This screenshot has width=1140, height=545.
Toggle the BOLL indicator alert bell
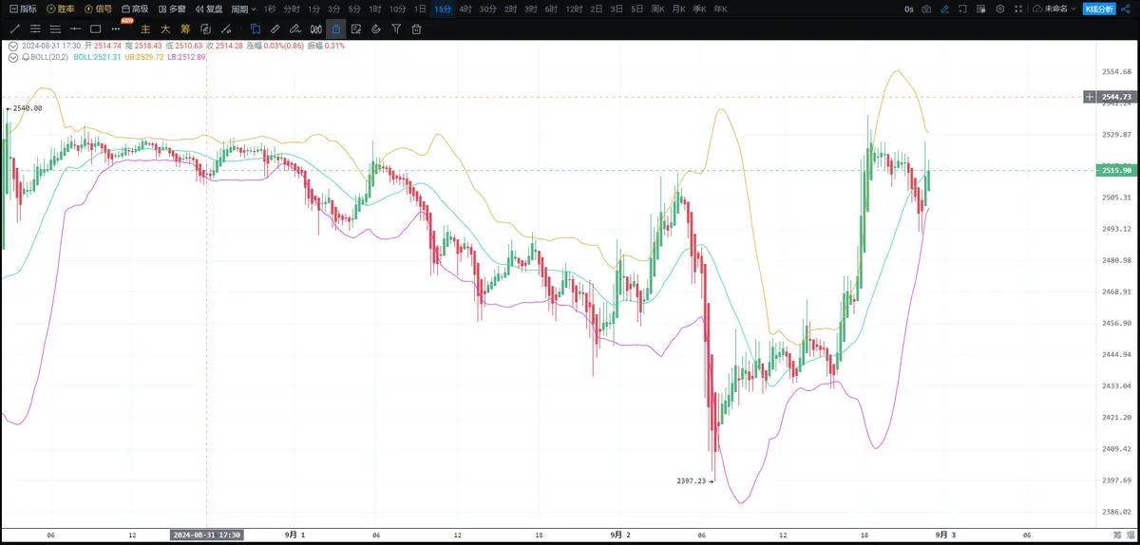click(25, 57)
